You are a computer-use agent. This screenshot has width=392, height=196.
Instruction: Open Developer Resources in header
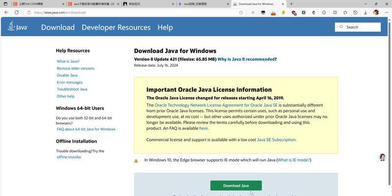(116, 27)
